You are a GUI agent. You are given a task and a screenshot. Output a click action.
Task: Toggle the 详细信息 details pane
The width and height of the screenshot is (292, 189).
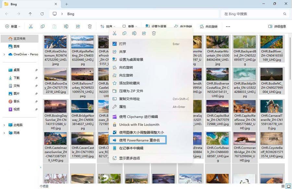point(277,27)
